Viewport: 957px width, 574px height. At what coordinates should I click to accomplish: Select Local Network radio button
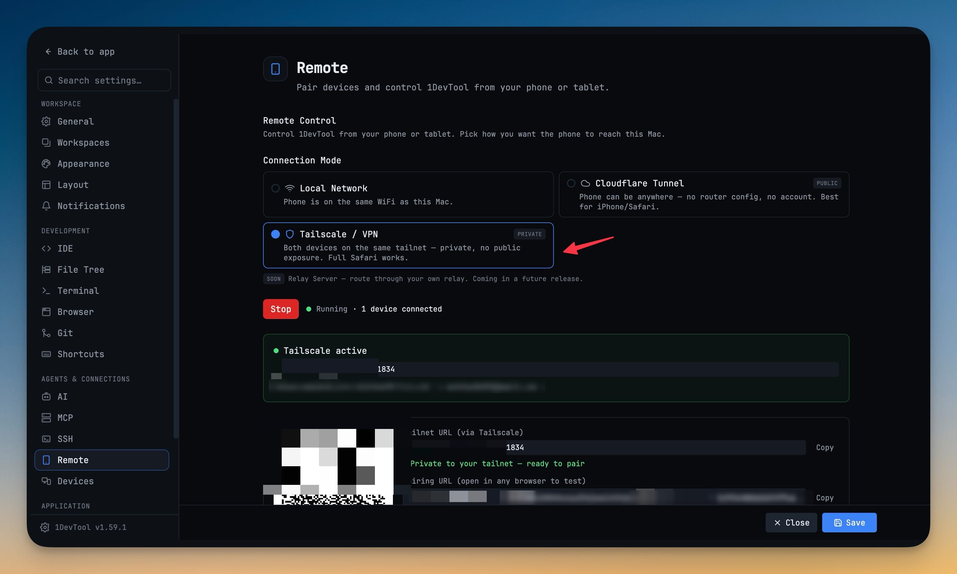pyautogui.click(x=275, y=188)
